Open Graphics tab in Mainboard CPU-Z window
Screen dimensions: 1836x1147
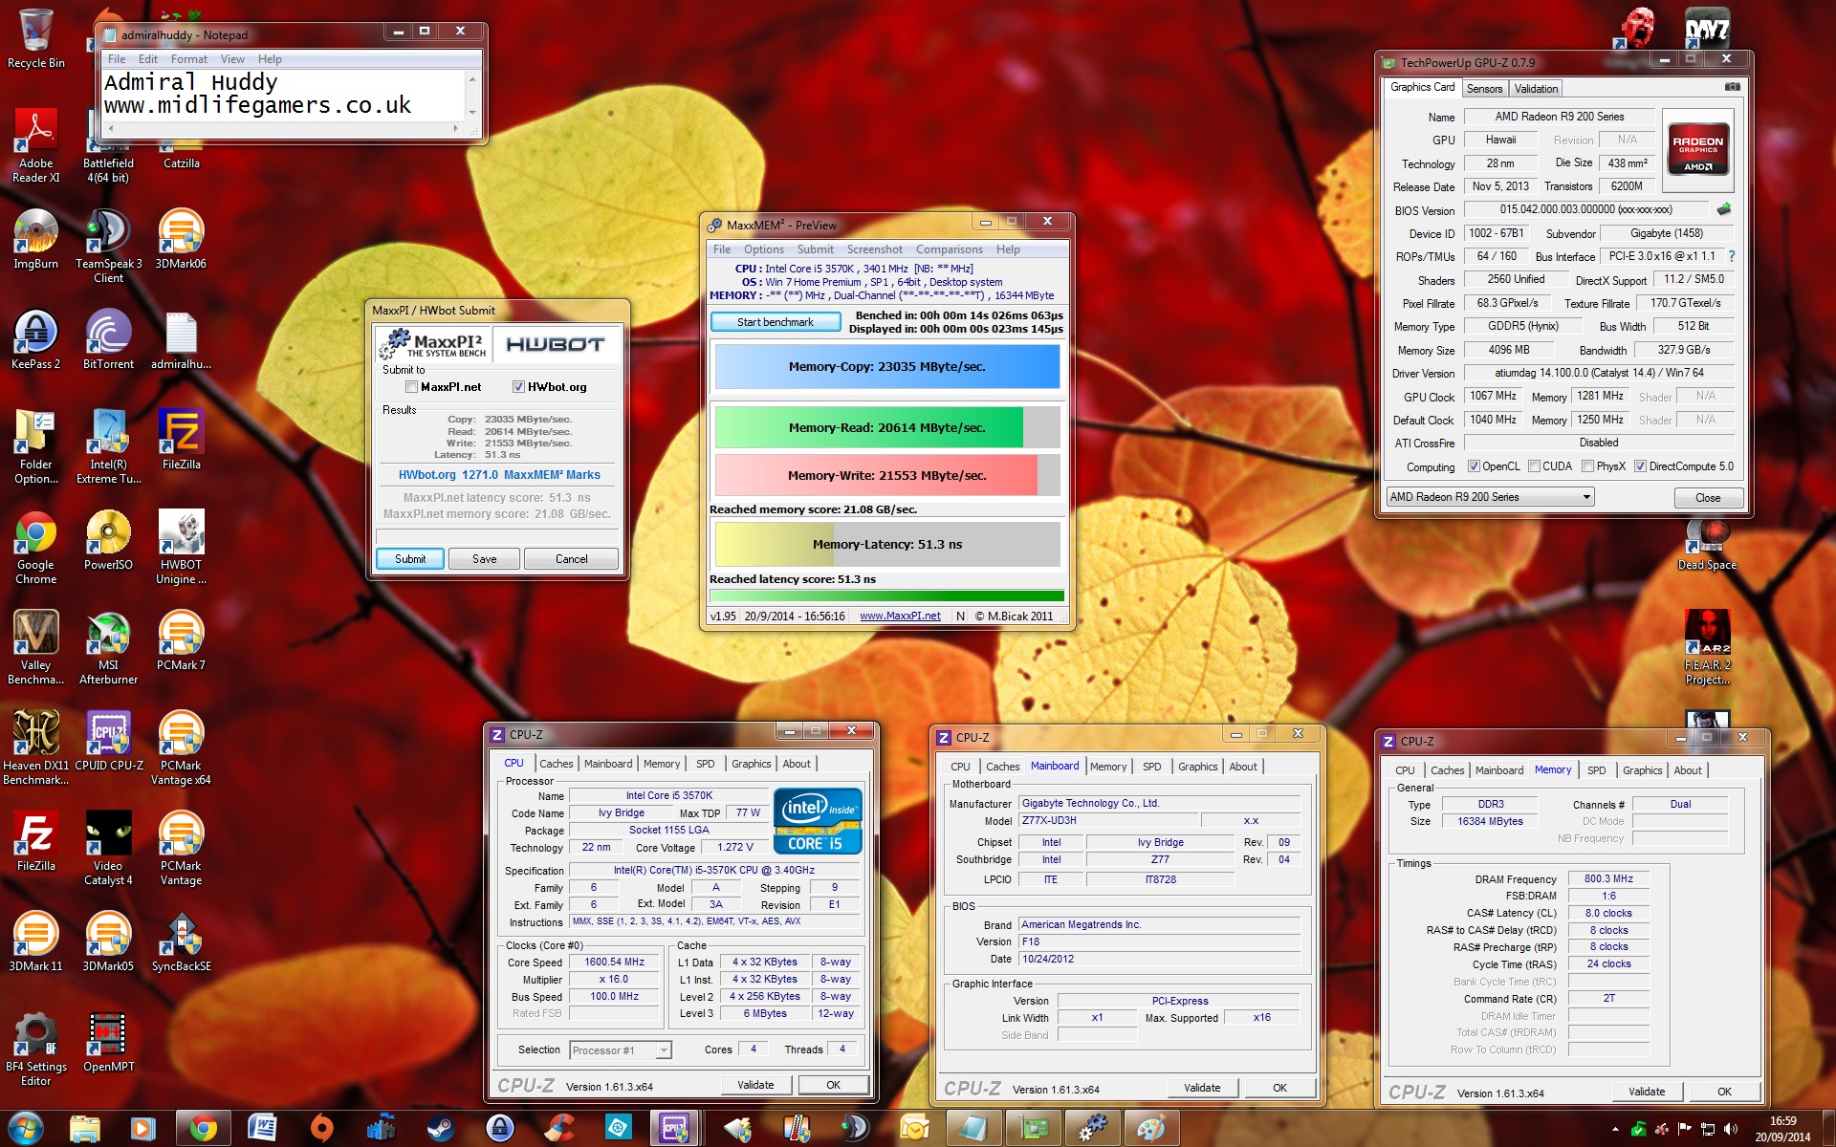1197,767
